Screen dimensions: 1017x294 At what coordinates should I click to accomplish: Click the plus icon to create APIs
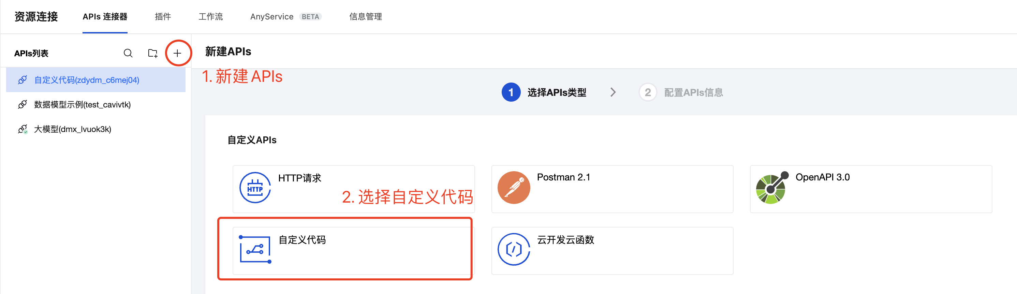(x=177, y=53)
